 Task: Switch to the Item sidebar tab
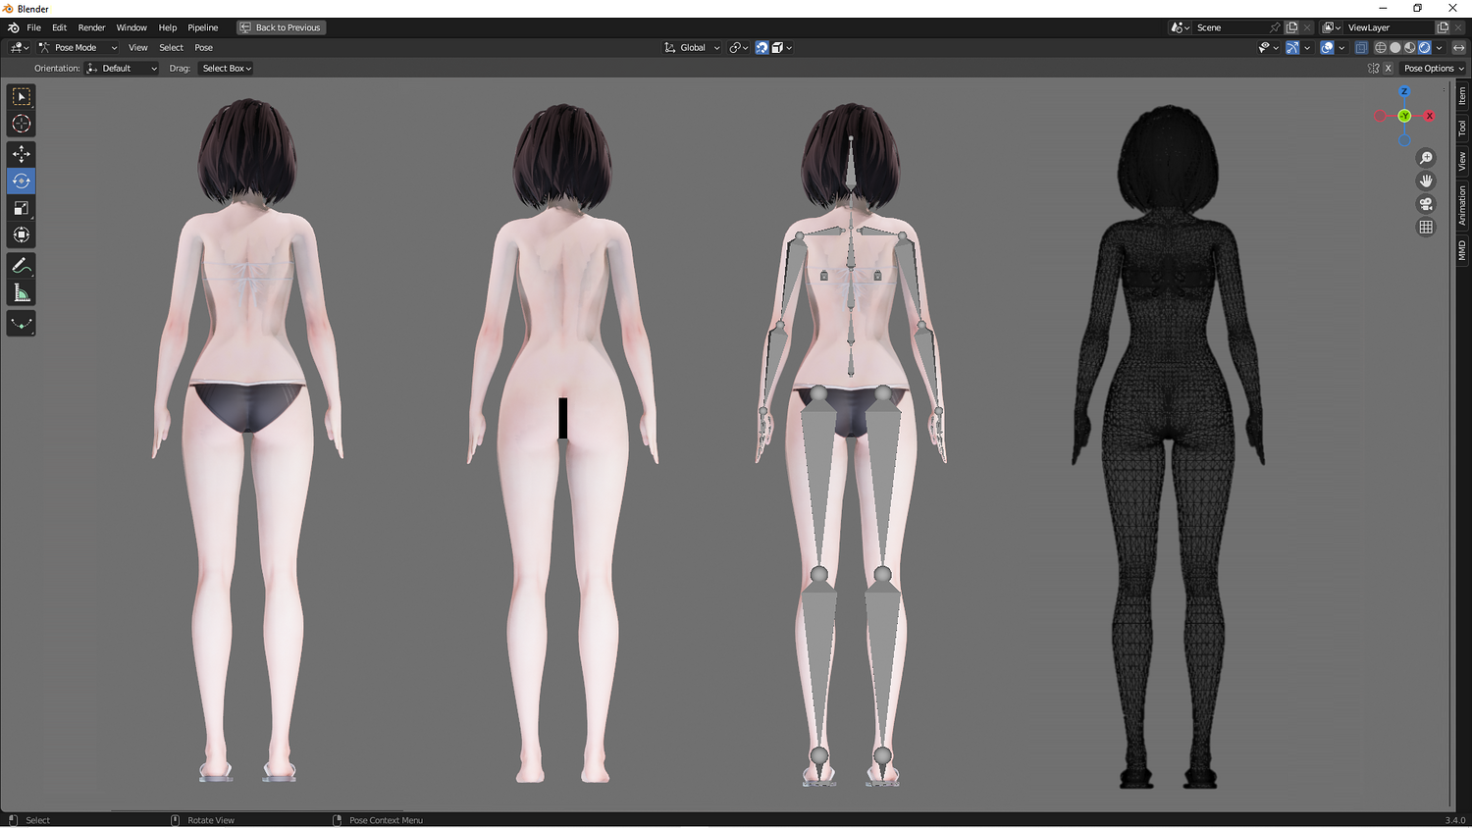click(1461, 95)
